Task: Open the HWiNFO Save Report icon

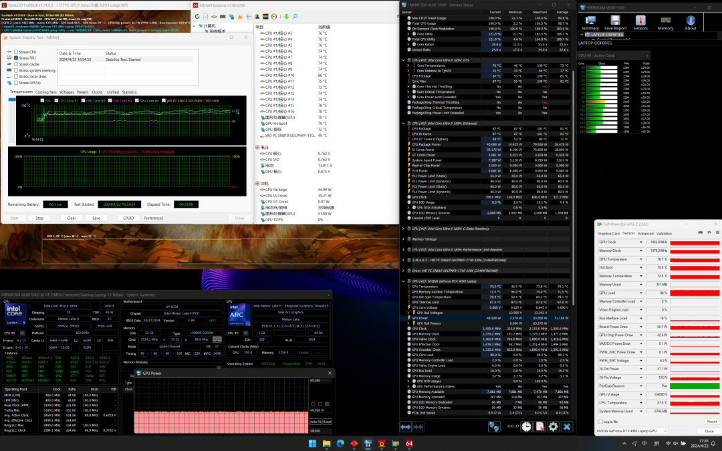Action: tap(615, 21)
